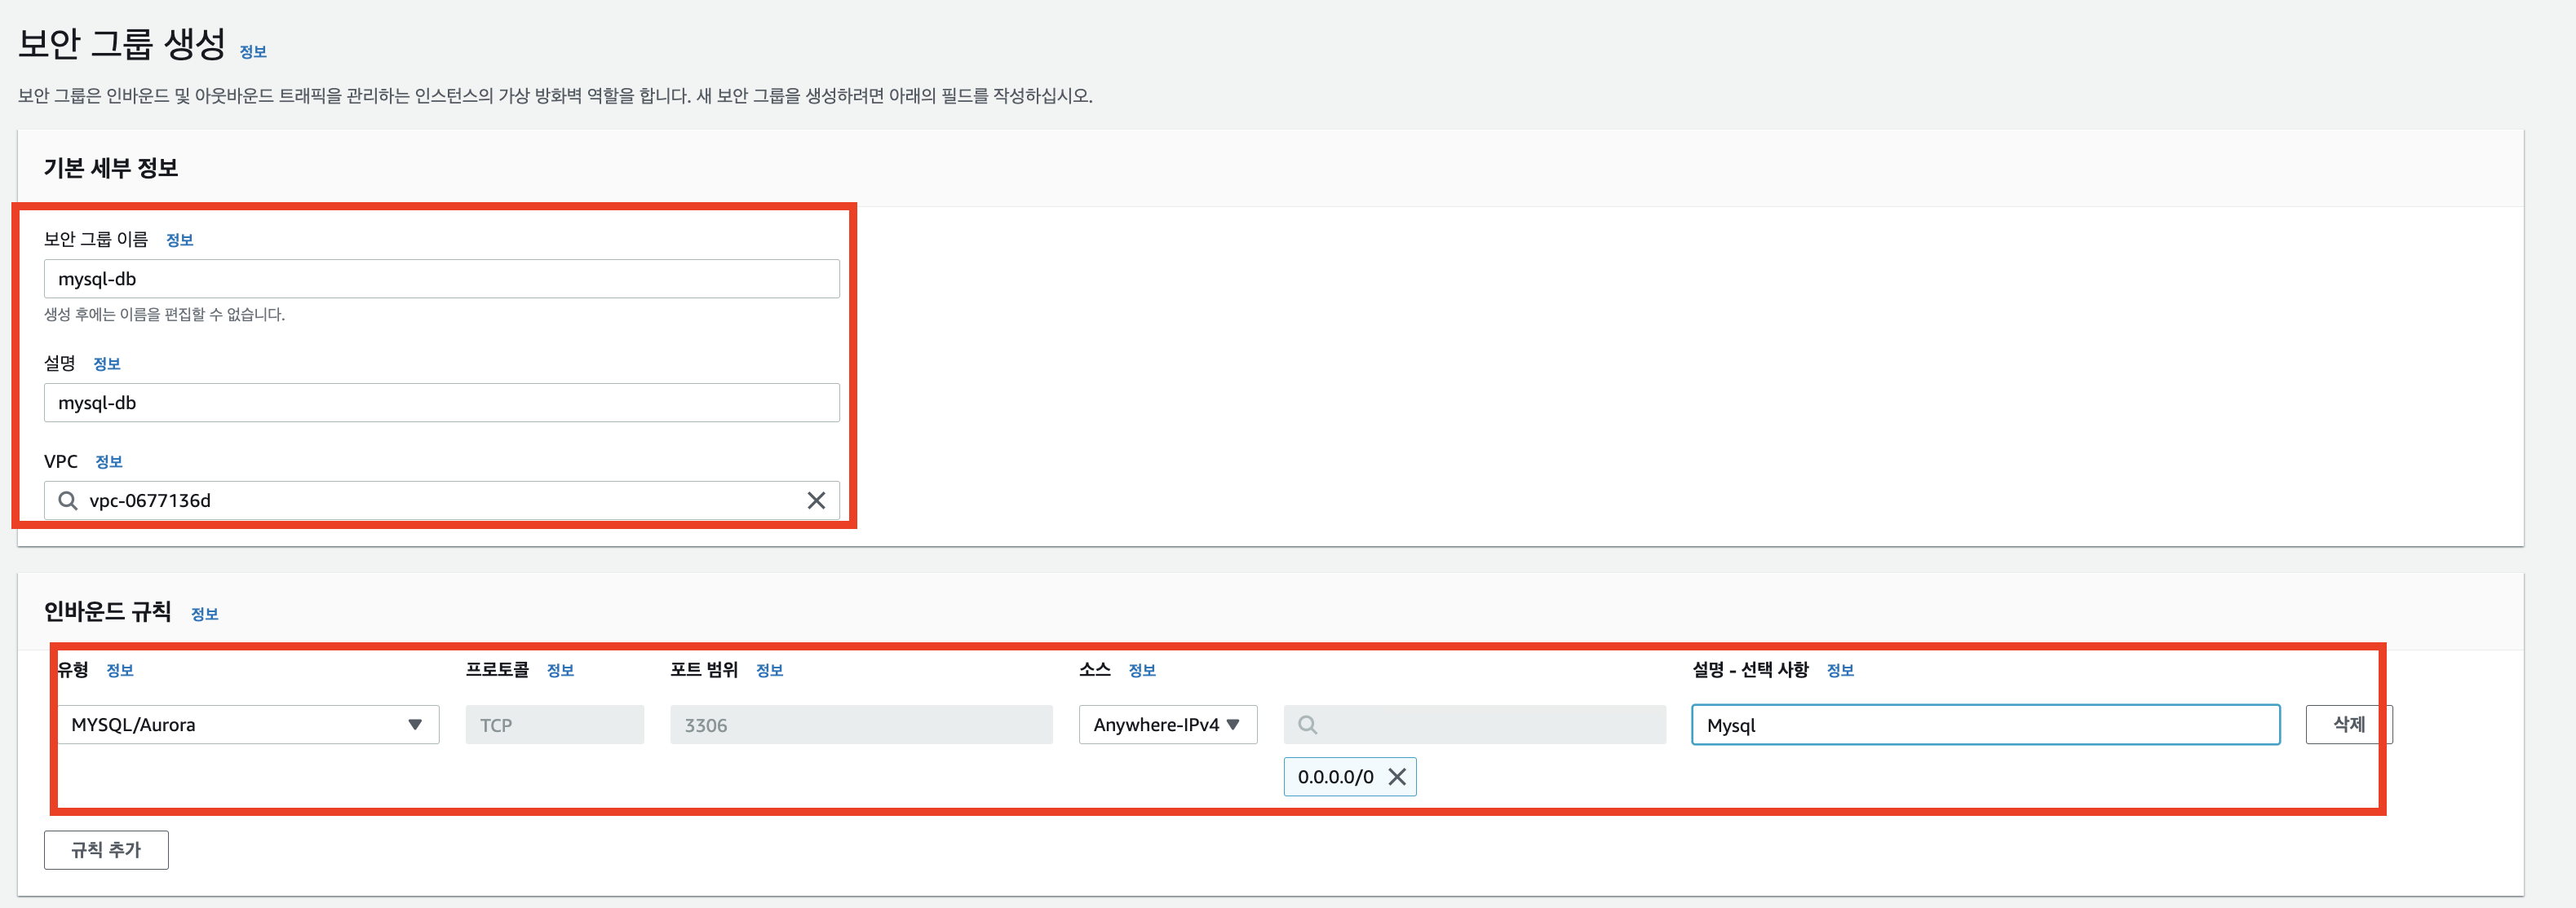Click the source search magnifier icon
The width and height of the screenshot is (2576, 908).
click(x=1307, y=725)
